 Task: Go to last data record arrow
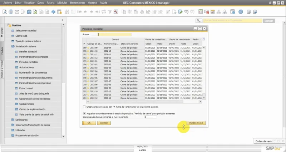(x=98, y=12)
